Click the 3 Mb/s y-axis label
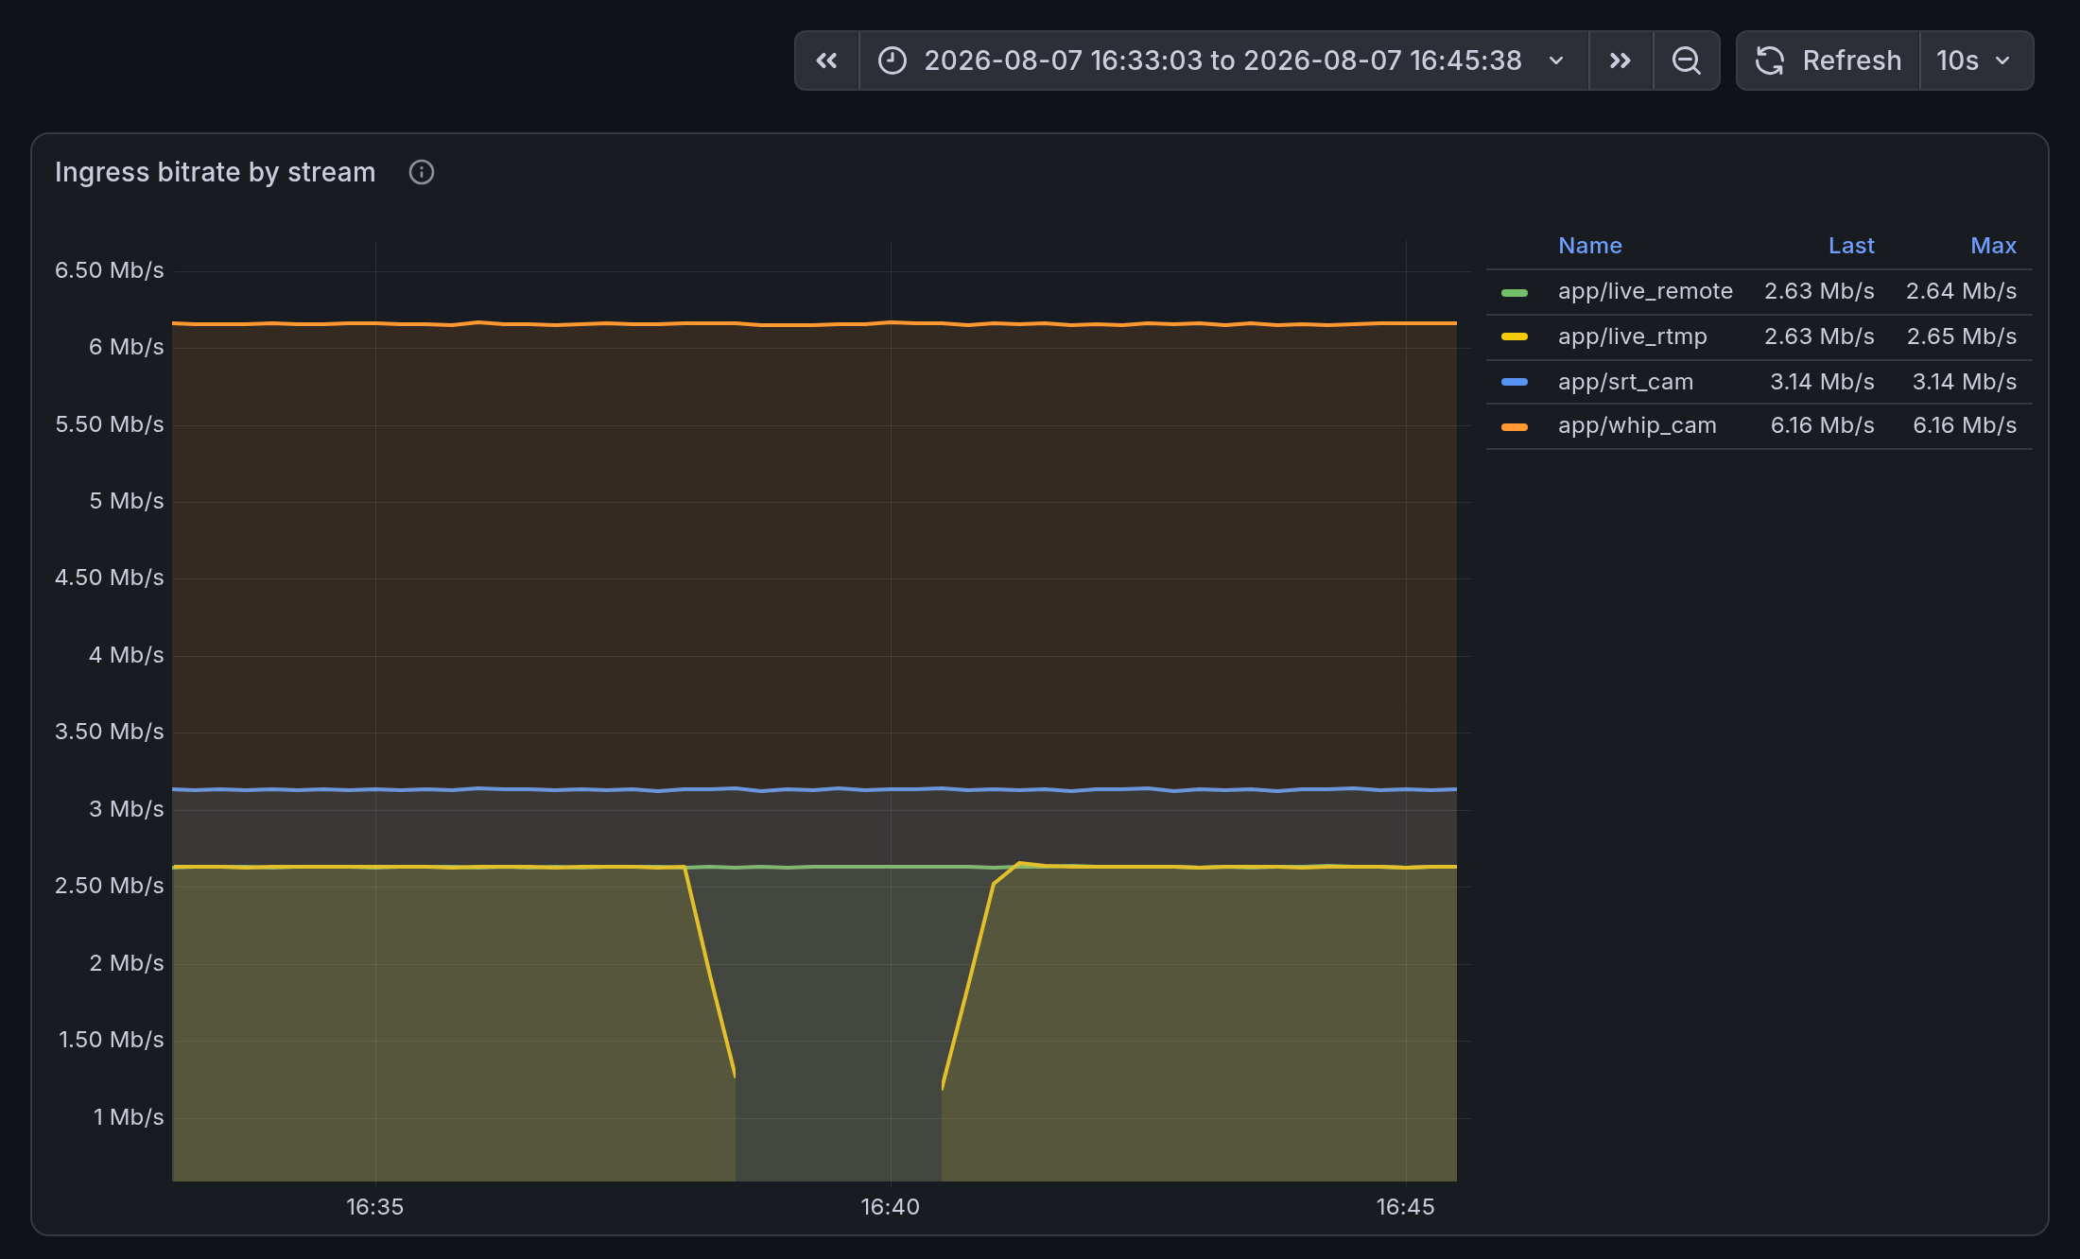This screenshot has width=2080, height=1259. [x=127, y=809]
